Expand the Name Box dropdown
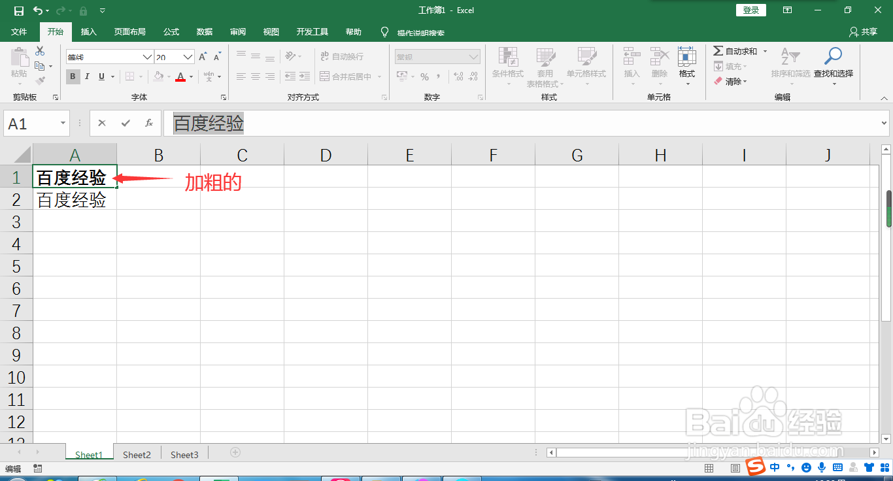 63,123
